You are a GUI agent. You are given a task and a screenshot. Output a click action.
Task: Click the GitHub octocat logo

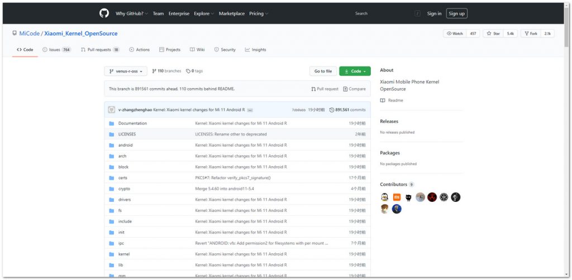104,13
